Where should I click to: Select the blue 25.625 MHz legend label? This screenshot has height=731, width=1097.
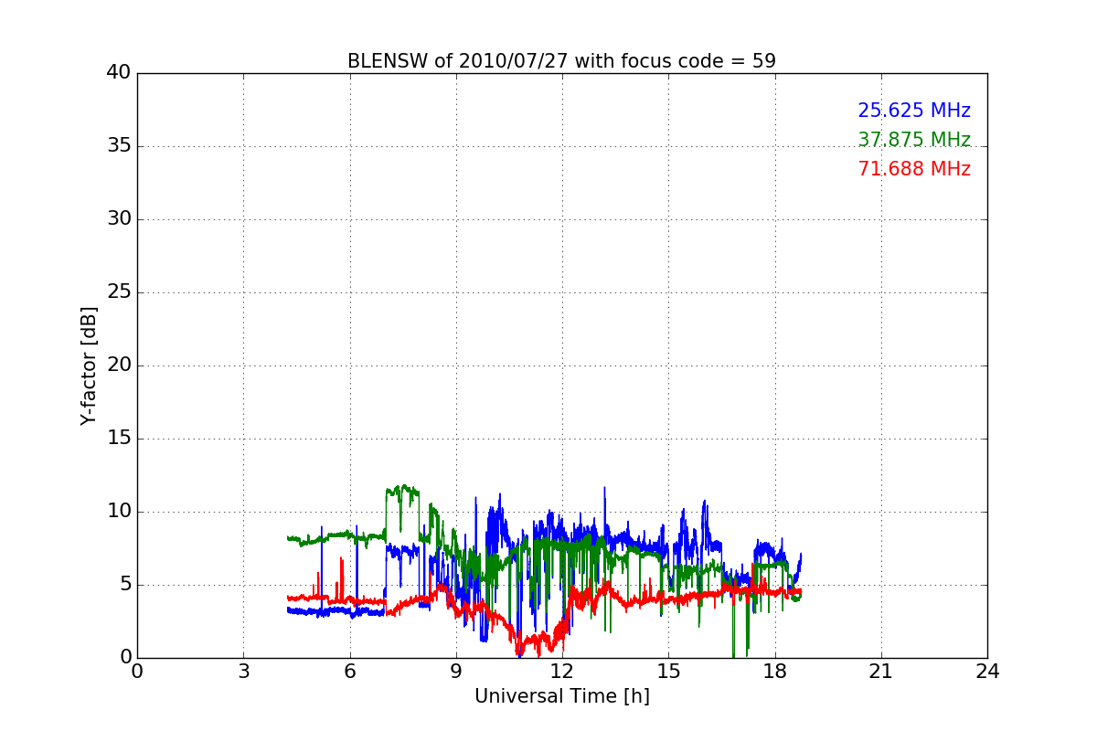point(914,111)
